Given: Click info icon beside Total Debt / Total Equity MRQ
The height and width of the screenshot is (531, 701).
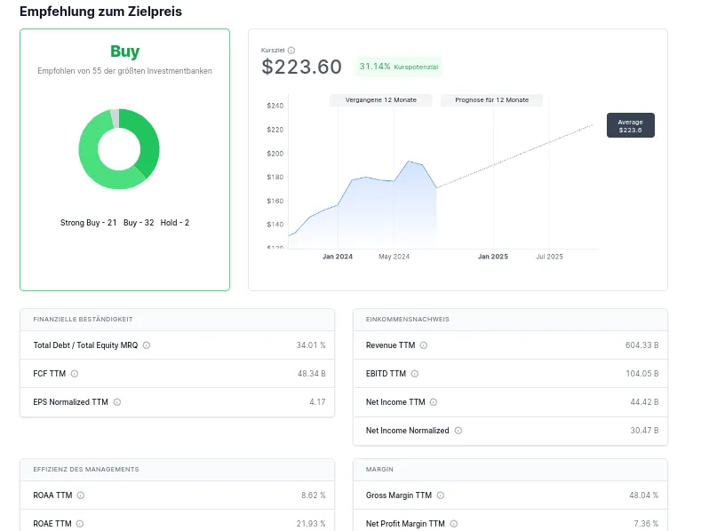Looking at the screenshot, I should pyautogui.click(x=147, y=345).
